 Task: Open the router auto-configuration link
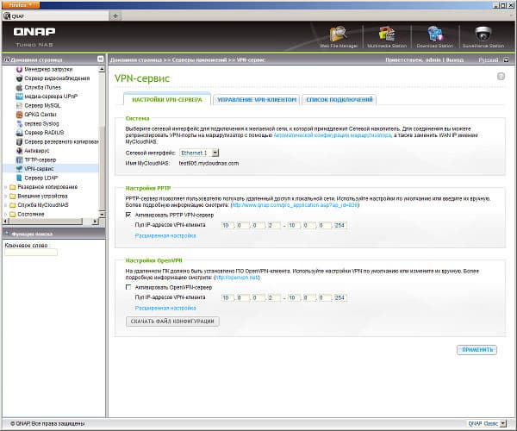tap(333, 135)
